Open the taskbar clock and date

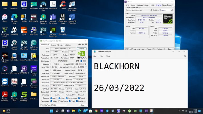click(193, 111)
